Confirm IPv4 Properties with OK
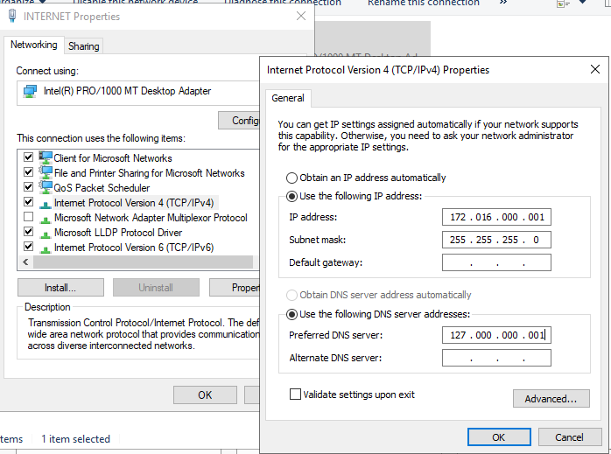The width and height of the screenshot is (611, 454). point(499,437)
